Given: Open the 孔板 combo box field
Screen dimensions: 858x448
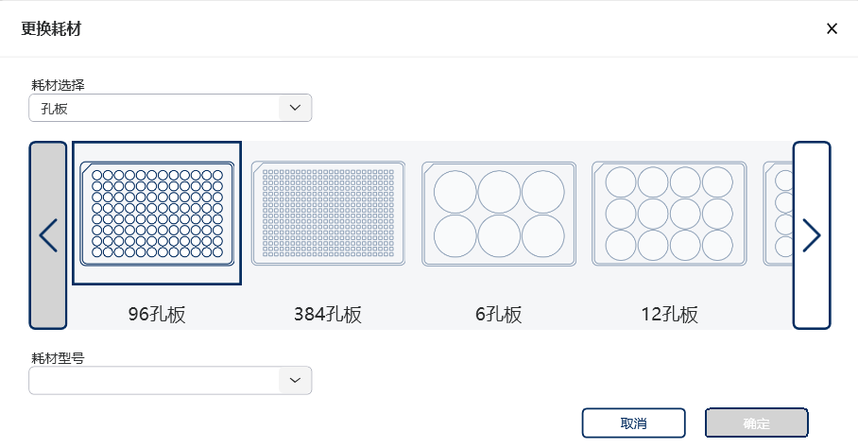Looking at the screenshot, I should coord(154,108).
